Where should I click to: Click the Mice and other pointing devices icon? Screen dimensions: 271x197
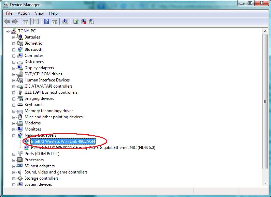(x=20, y=117)
